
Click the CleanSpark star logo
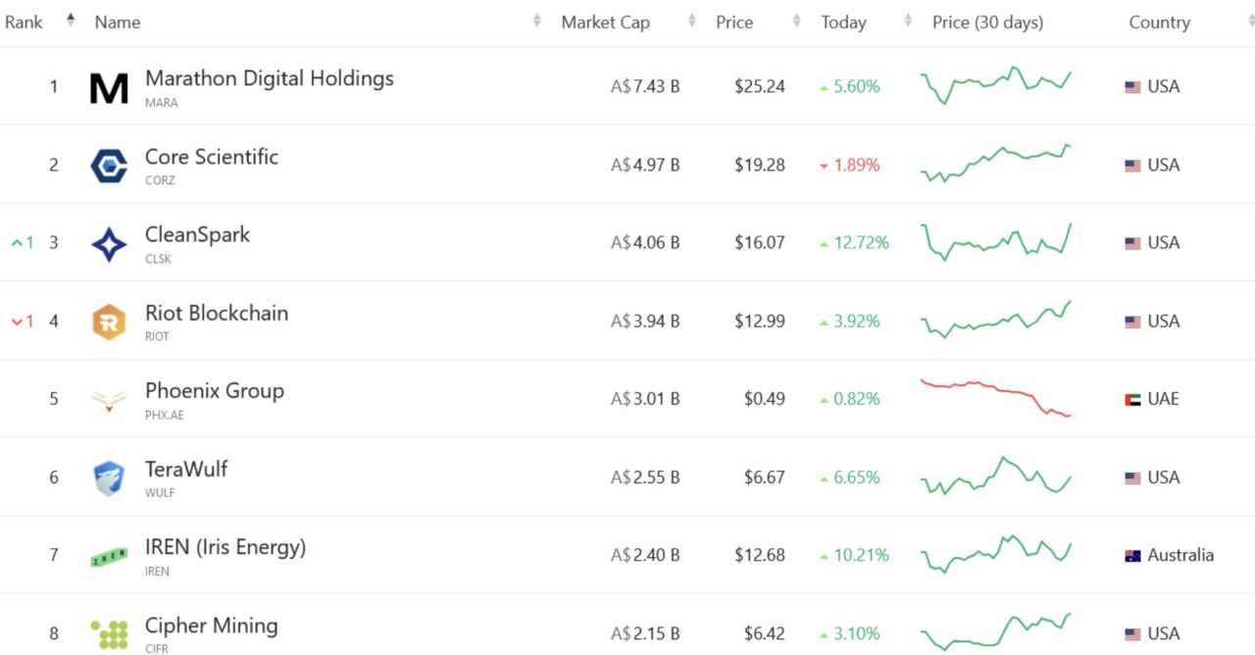[108, 242]
